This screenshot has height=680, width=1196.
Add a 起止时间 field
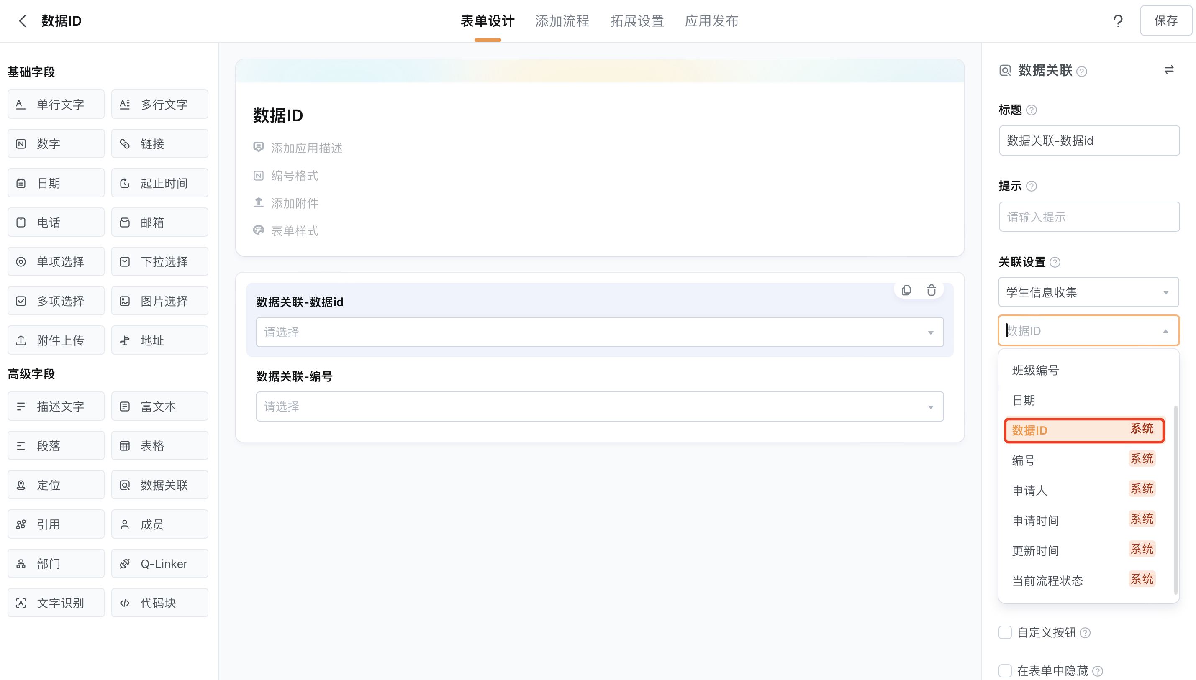[x=160, y=183]
